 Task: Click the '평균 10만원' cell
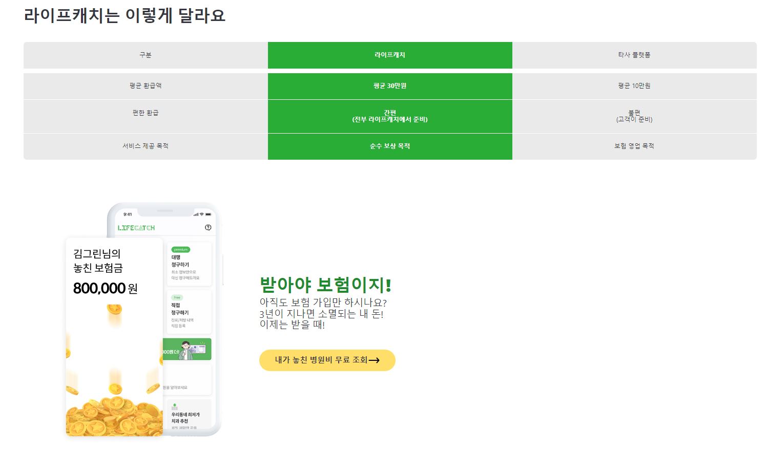[x=634, y=86]
